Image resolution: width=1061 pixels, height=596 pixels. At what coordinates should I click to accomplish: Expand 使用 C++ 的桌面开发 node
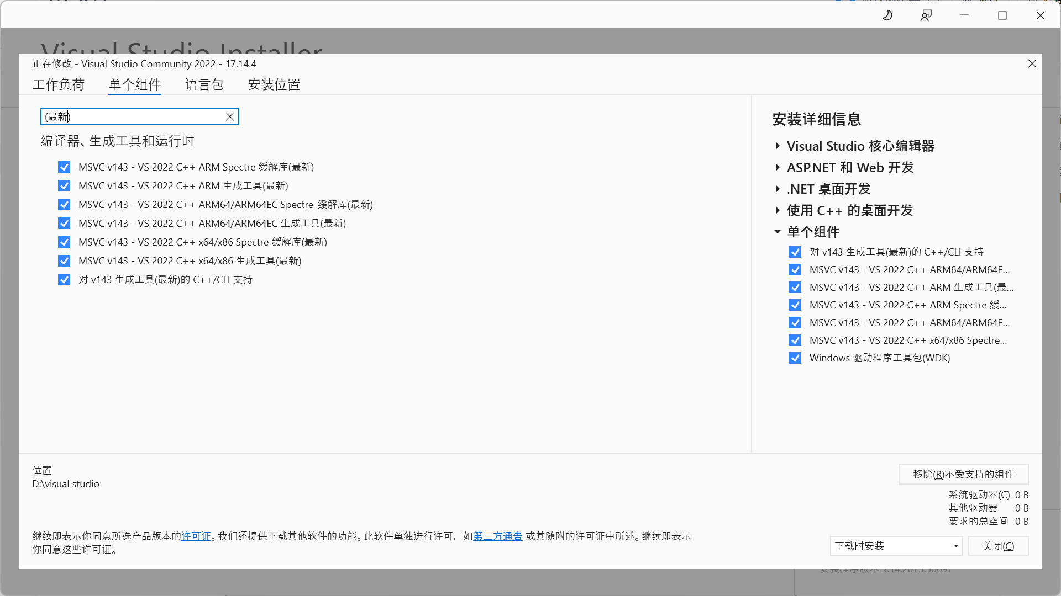pos(778,211)
